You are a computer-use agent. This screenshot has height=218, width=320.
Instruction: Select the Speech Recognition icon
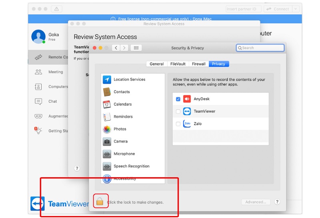click(x=107, y=166)
